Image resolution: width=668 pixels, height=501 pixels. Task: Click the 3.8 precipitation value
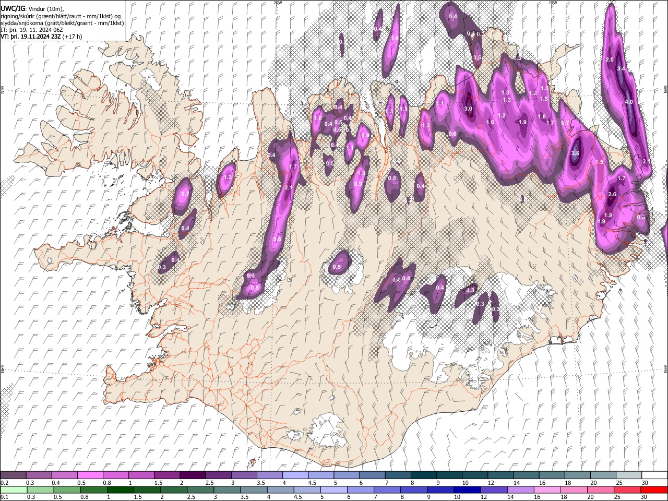coord(575,153)
